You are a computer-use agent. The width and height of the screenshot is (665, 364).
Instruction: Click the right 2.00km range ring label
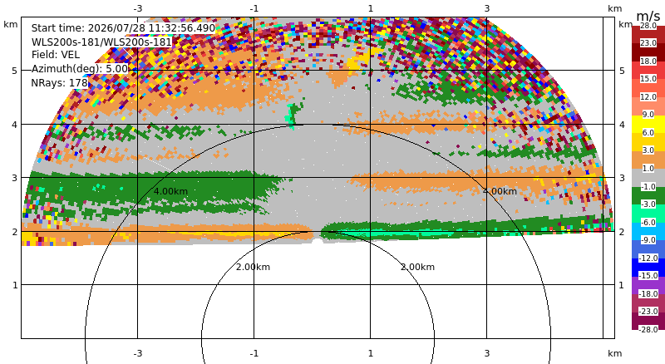pos(418,267)
